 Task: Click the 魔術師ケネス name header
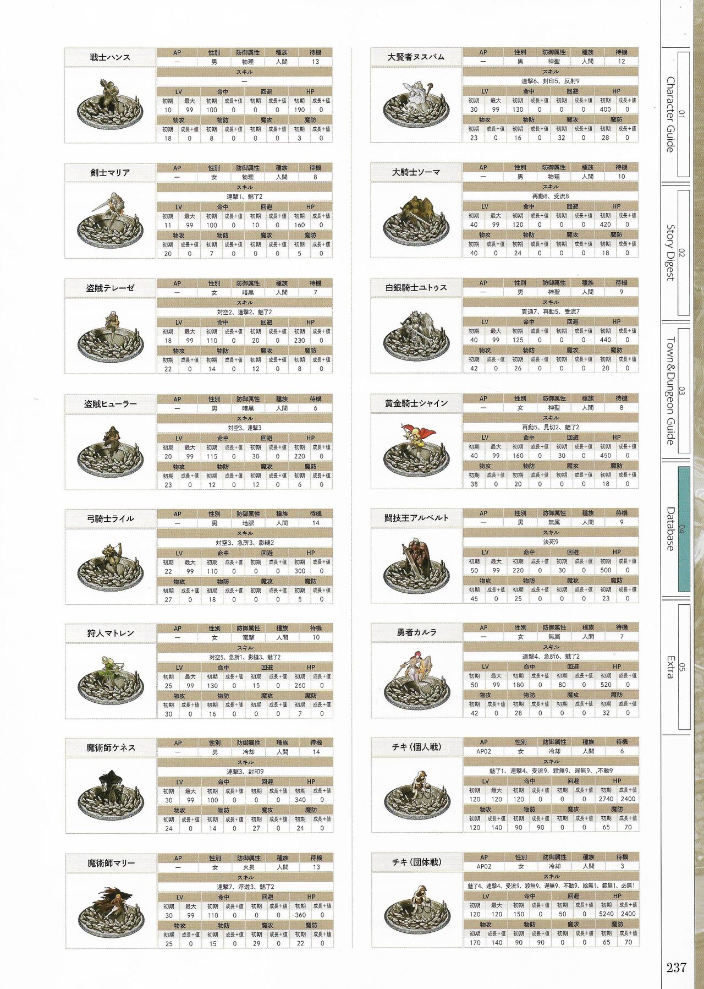tap(111, 748)
